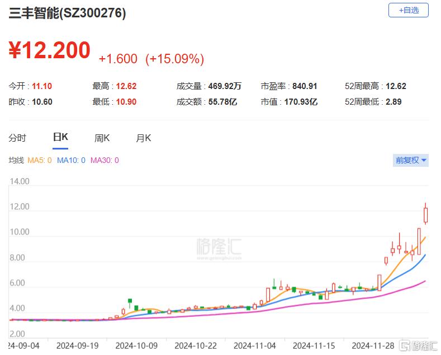Click the 市值 value 170.93亿

coord(301,102)
